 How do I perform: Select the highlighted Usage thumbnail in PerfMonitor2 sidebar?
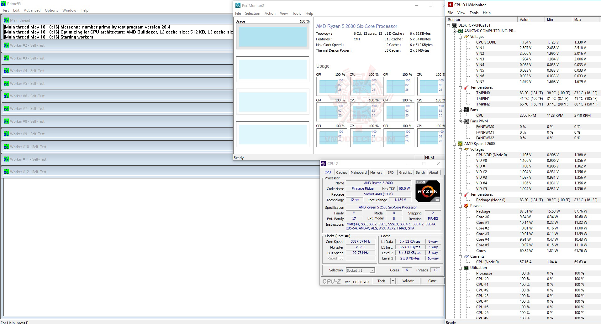pyautogui.click(x=272, y=37)
